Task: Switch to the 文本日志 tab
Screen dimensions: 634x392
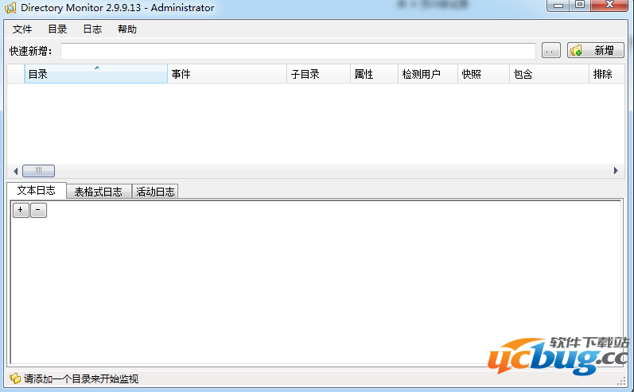Action: point(37,190)
